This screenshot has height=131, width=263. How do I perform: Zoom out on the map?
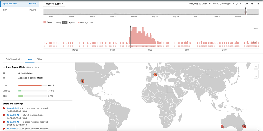pyautogui.click(x=256, y=76)
